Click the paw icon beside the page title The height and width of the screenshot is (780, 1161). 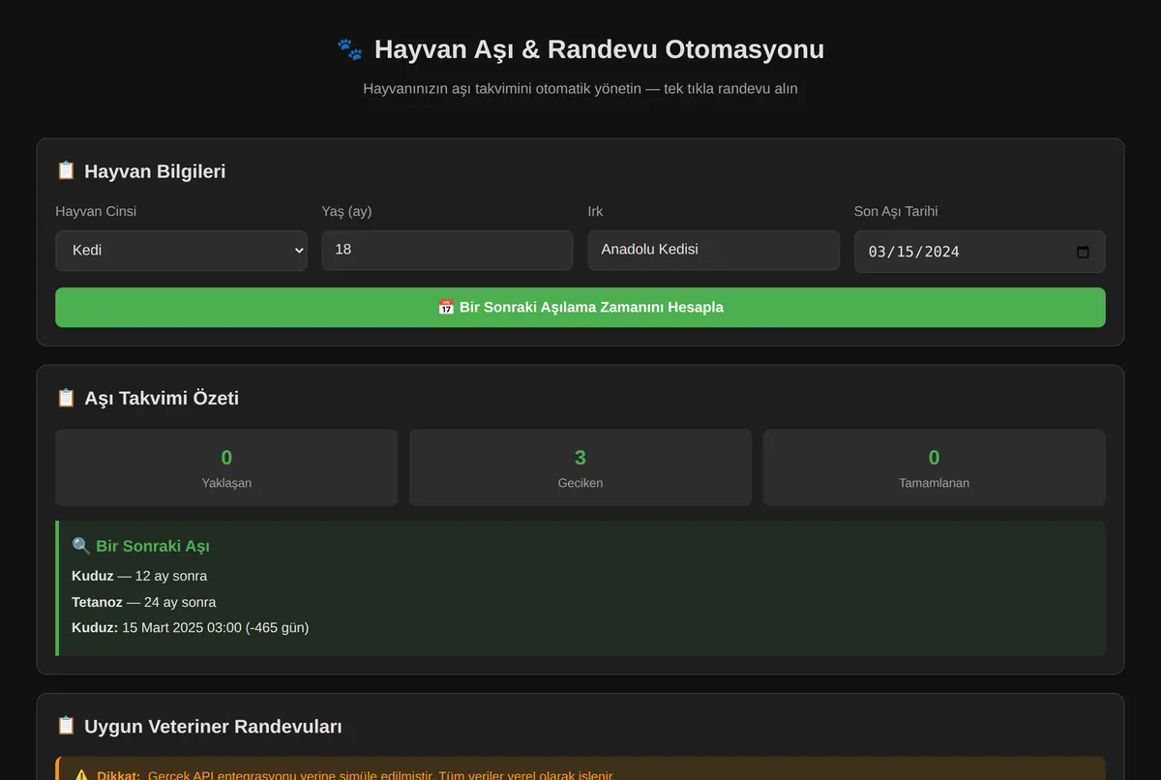349,49
